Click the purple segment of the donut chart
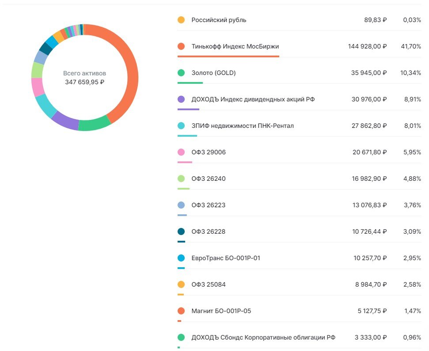The width and height of the screenshot is (429, 351). [65, 120]
